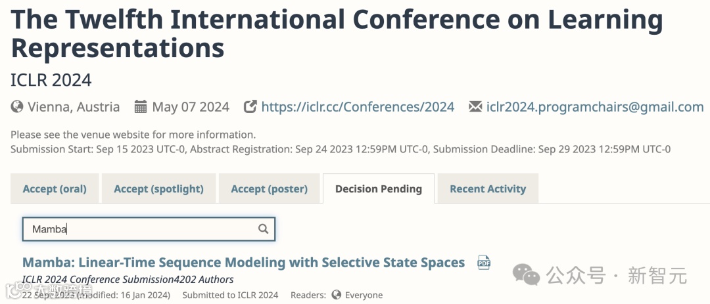Open the Accept (spotlight) tab

click(158, 189)
